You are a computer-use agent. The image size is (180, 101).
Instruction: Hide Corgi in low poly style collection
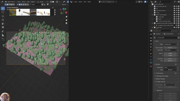176,21
